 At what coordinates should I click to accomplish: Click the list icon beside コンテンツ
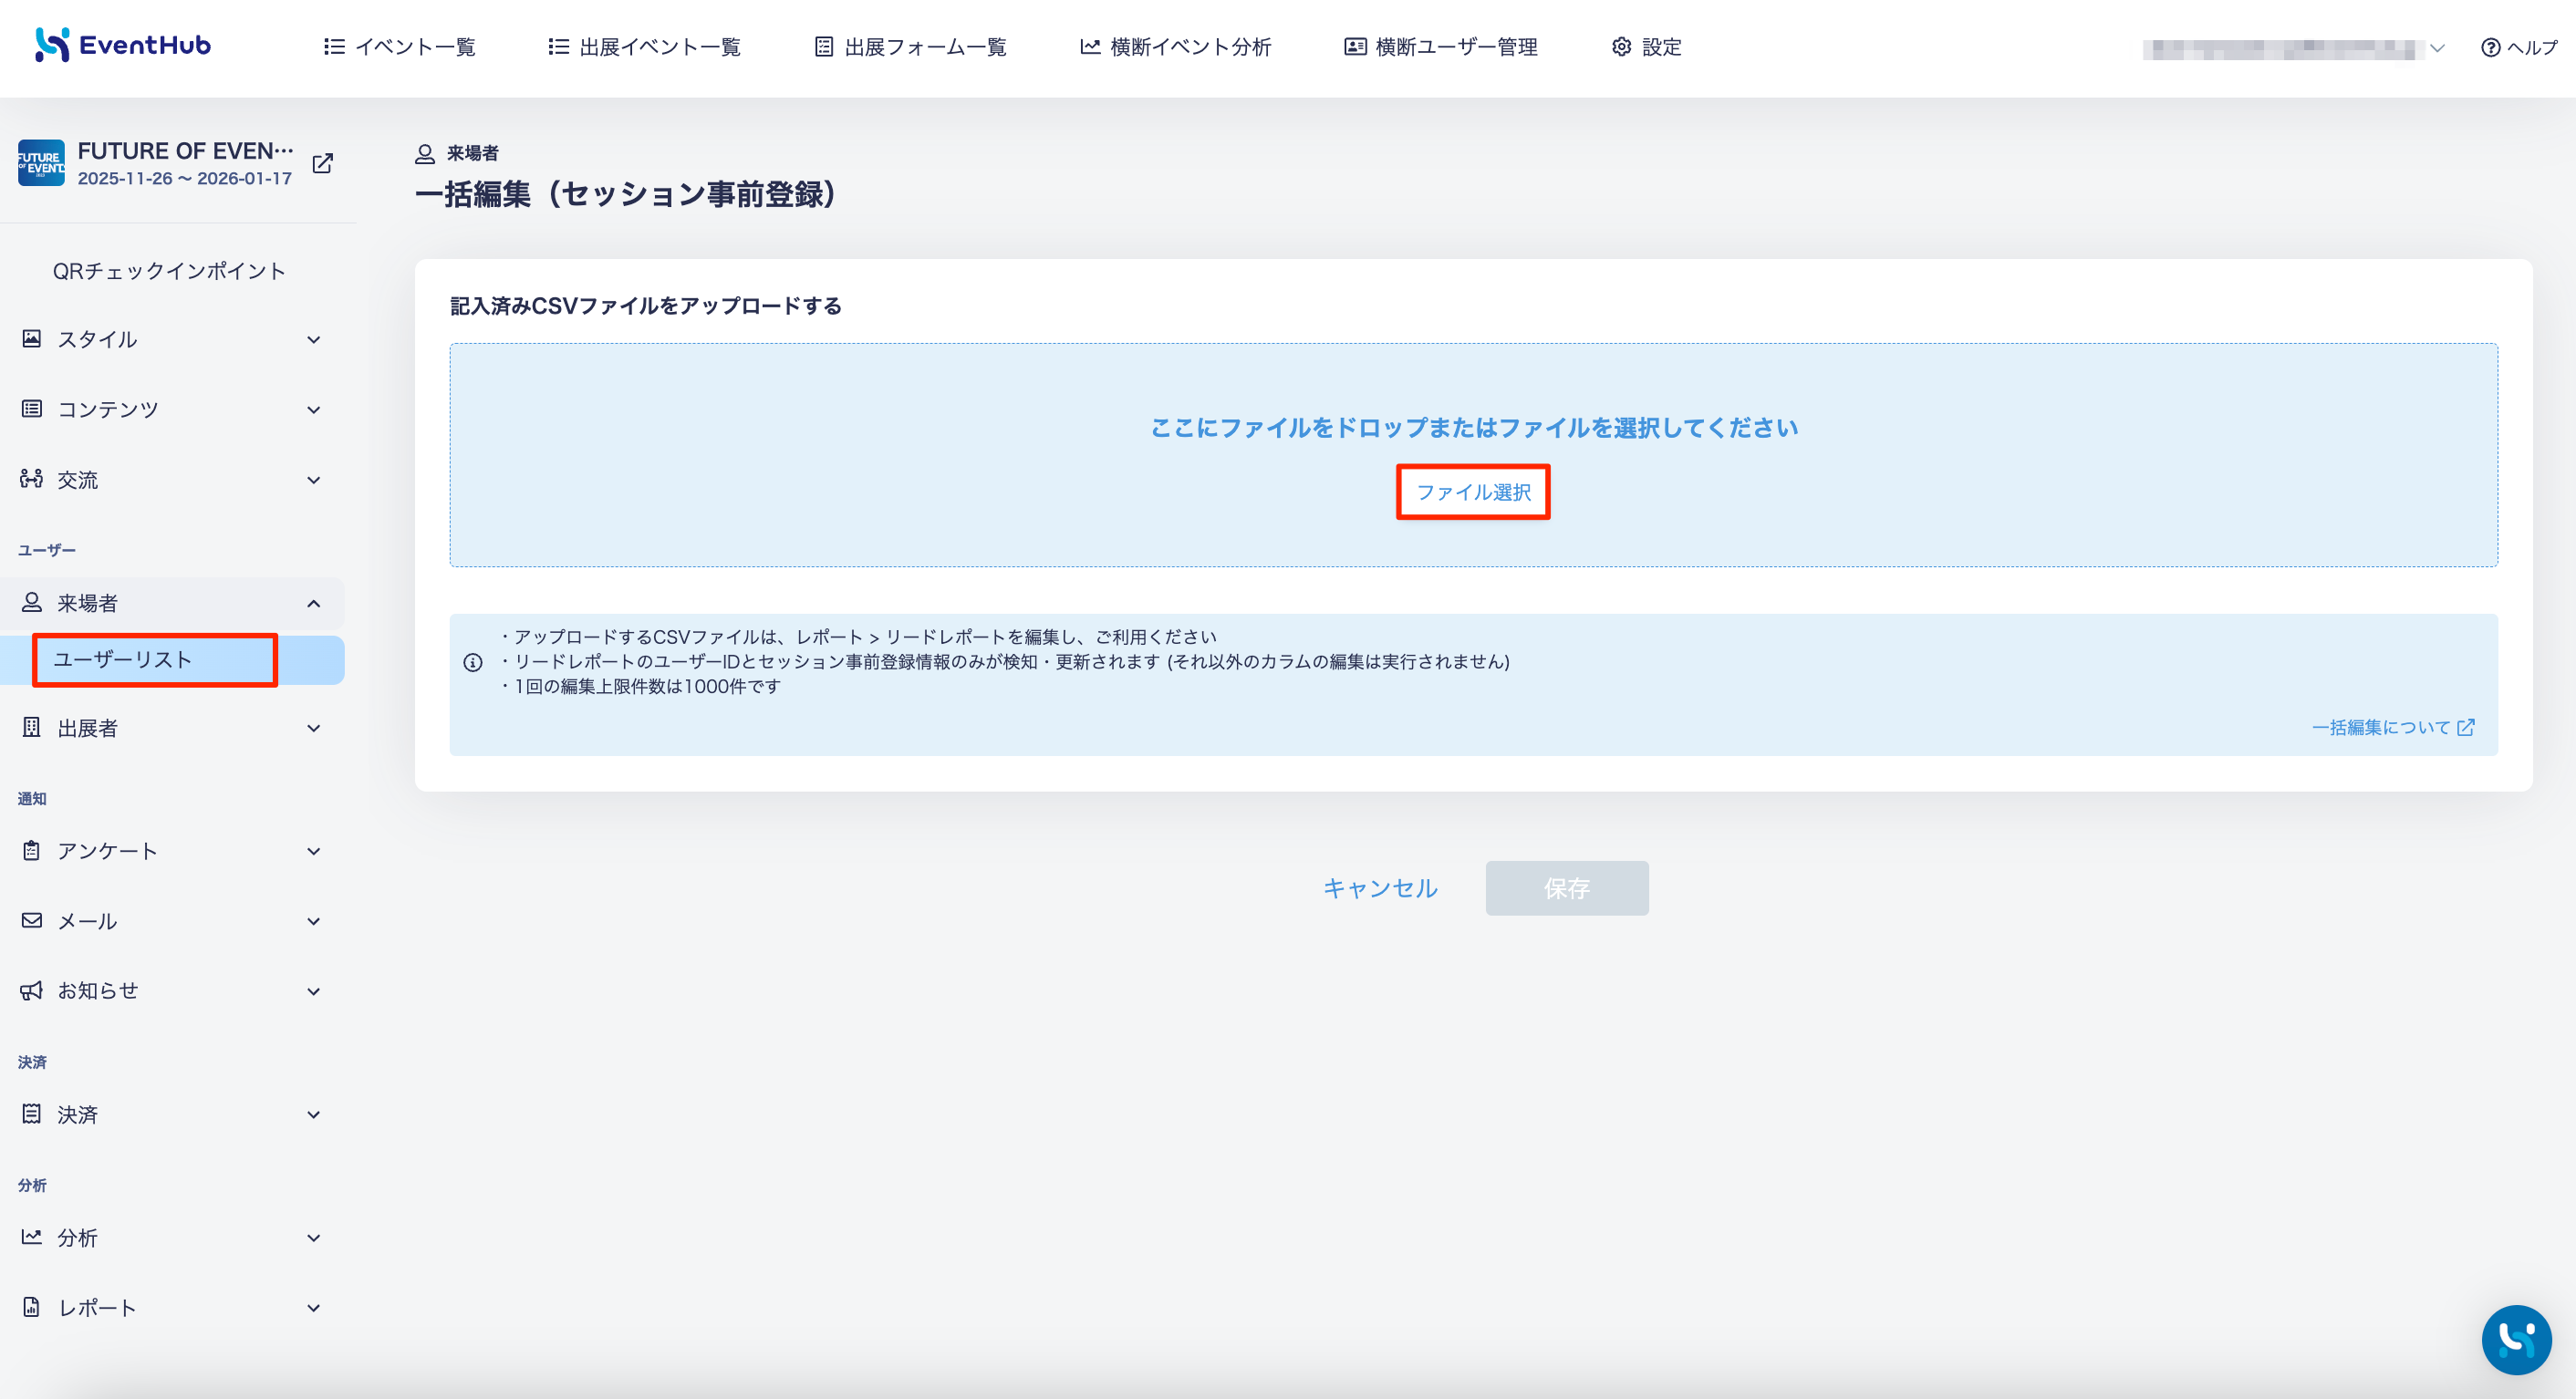tap(32, 409)
